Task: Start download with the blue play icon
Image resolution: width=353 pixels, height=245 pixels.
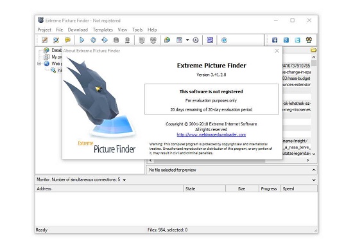Action: click(x=82, y=40)
